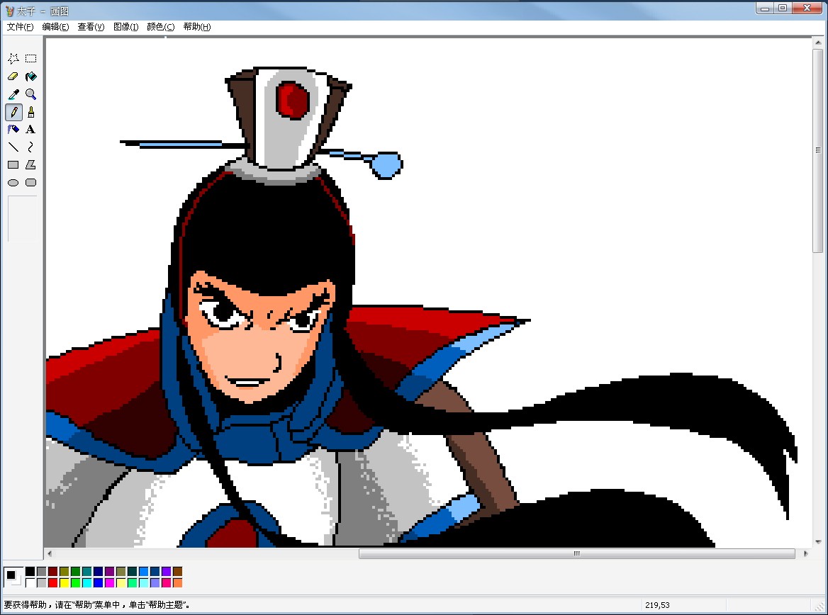Image resolution: width=828 pixels, height=615 pixels.
Task: Open the 颜色(C) menu
Action: click(x=160, y=27)
